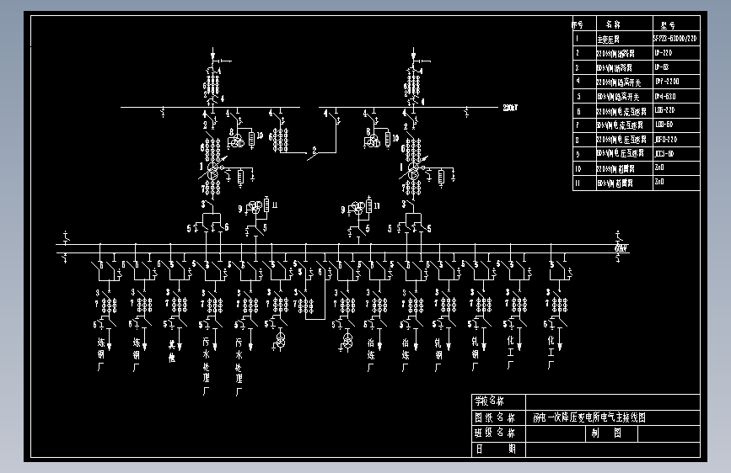Click the left station service transformer symbol below 60kV bus
The width and height of the screenshot is (731, 473).
coord(280,340)
